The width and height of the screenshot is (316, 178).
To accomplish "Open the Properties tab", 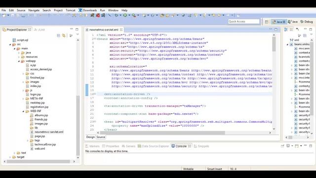I will tap(111, 146).
